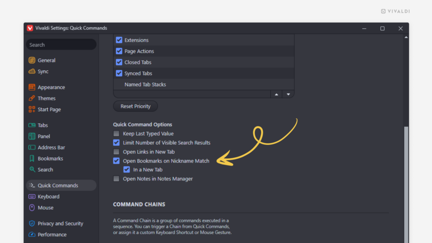Uncheck the Page Actions checkbox
The image size is (432, 243).
pyautogui.click(x=119, y=51)
